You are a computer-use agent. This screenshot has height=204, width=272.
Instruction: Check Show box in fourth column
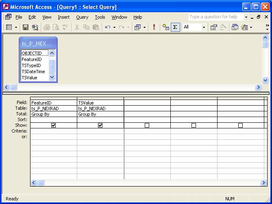(194, 125)
